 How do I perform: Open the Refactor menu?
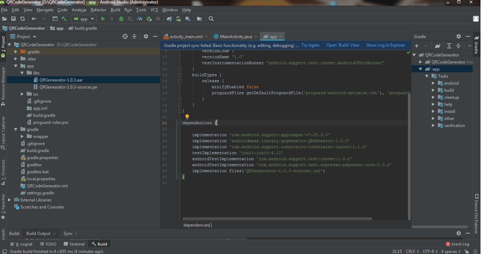(x=98, y=10)
